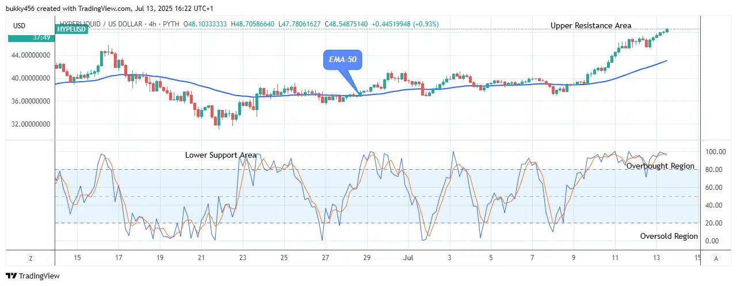Click the 11 date marker on time axis
The width and height of the screenshot is (737, 286).
click(615, 258)
